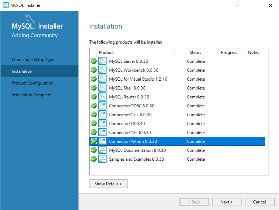Click the MySQL Server 8.0.30 product icon
This screenshot has width=279, height=210.
tap(102, 61)
